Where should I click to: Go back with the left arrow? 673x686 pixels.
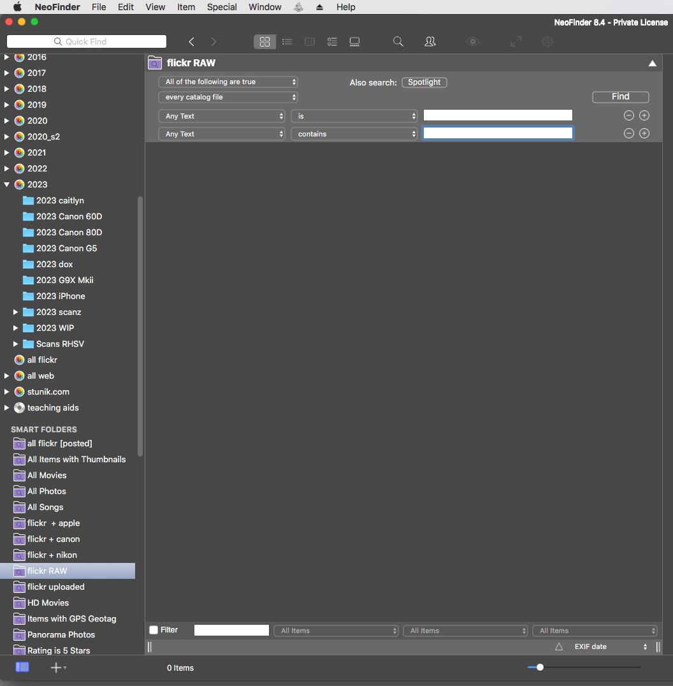(x=191, y=41)
